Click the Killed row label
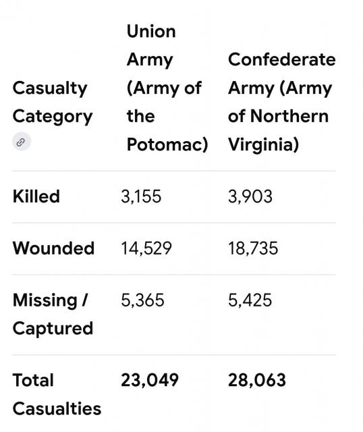This screenshot has height=432, width=363. [x=36, y=196]
